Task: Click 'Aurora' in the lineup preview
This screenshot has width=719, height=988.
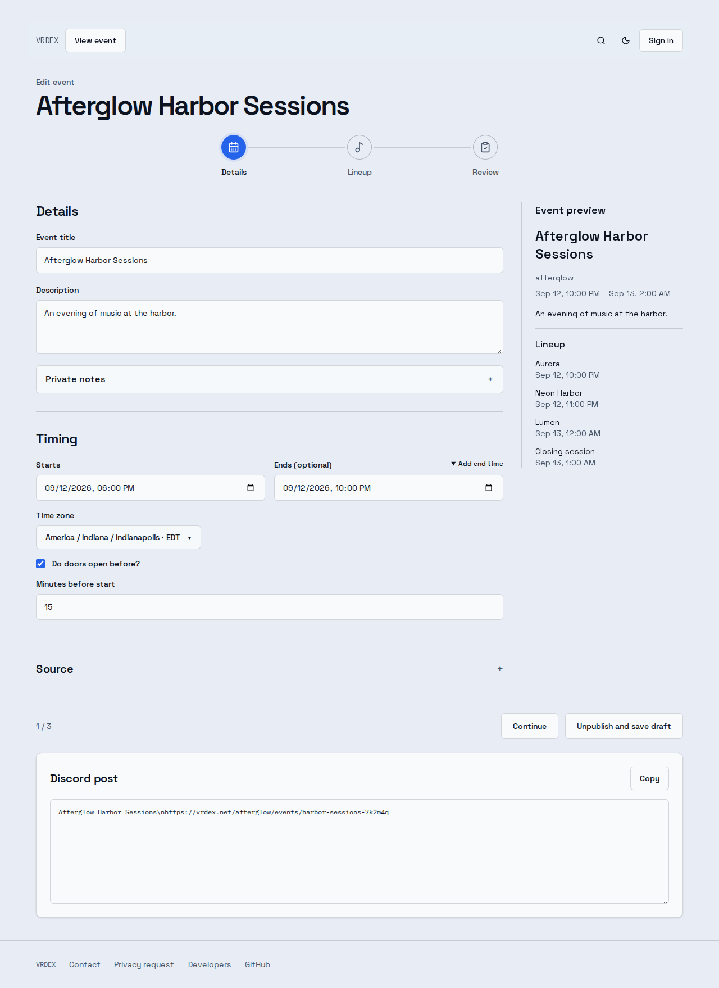Action: pos(548,364)
